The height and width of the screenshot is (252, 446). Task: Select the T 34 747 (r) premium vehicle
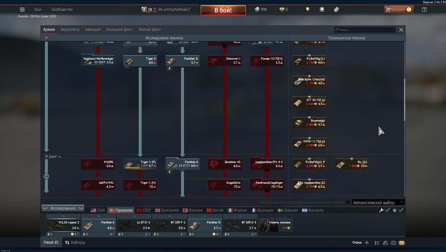coord(309,102)
